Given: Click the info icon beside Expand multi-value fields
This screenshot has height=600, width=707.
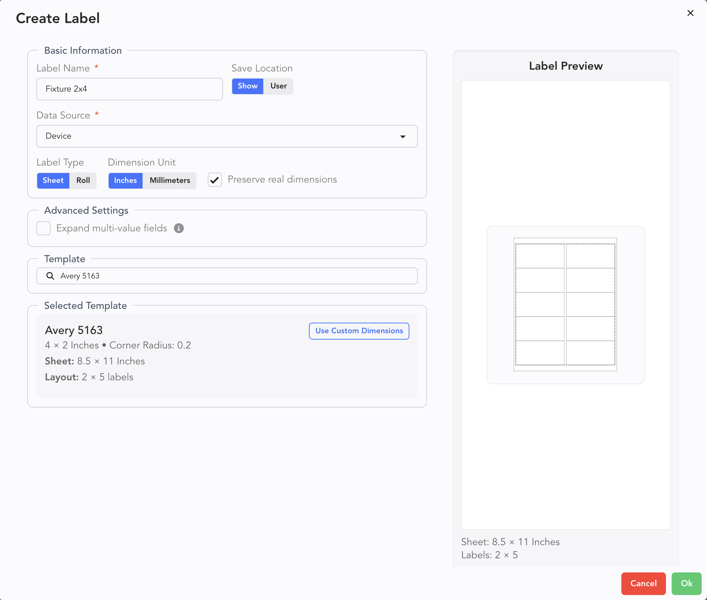Looking at the screenshot, I should pos(179,229).
